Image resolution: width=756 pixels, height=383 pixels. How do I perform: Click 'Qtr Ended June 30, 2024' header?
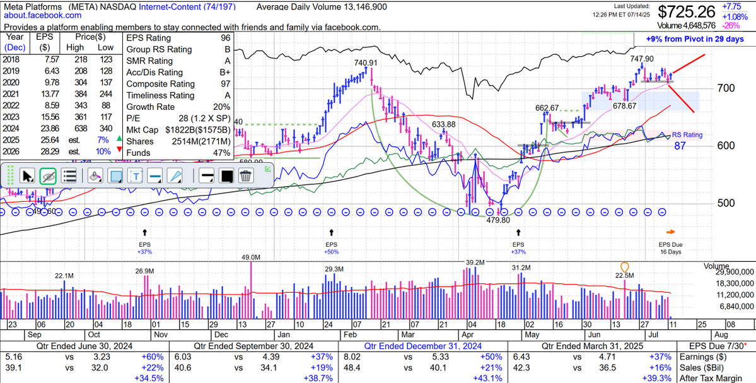[x=85, y=346]
